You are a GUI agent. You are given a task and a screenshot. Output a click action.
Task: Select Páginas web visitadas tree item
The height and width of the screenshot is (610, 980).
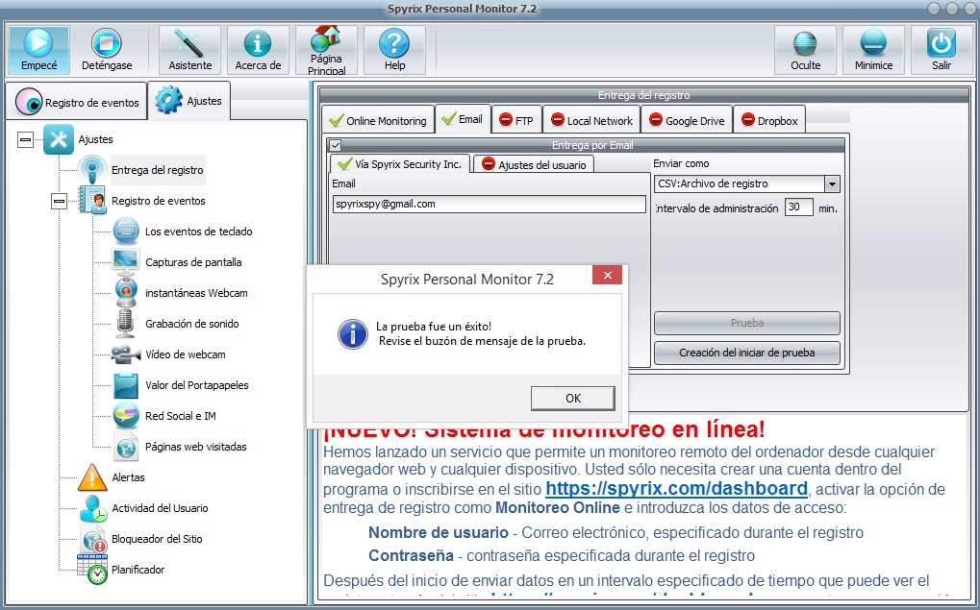click(x=195, y=447)
